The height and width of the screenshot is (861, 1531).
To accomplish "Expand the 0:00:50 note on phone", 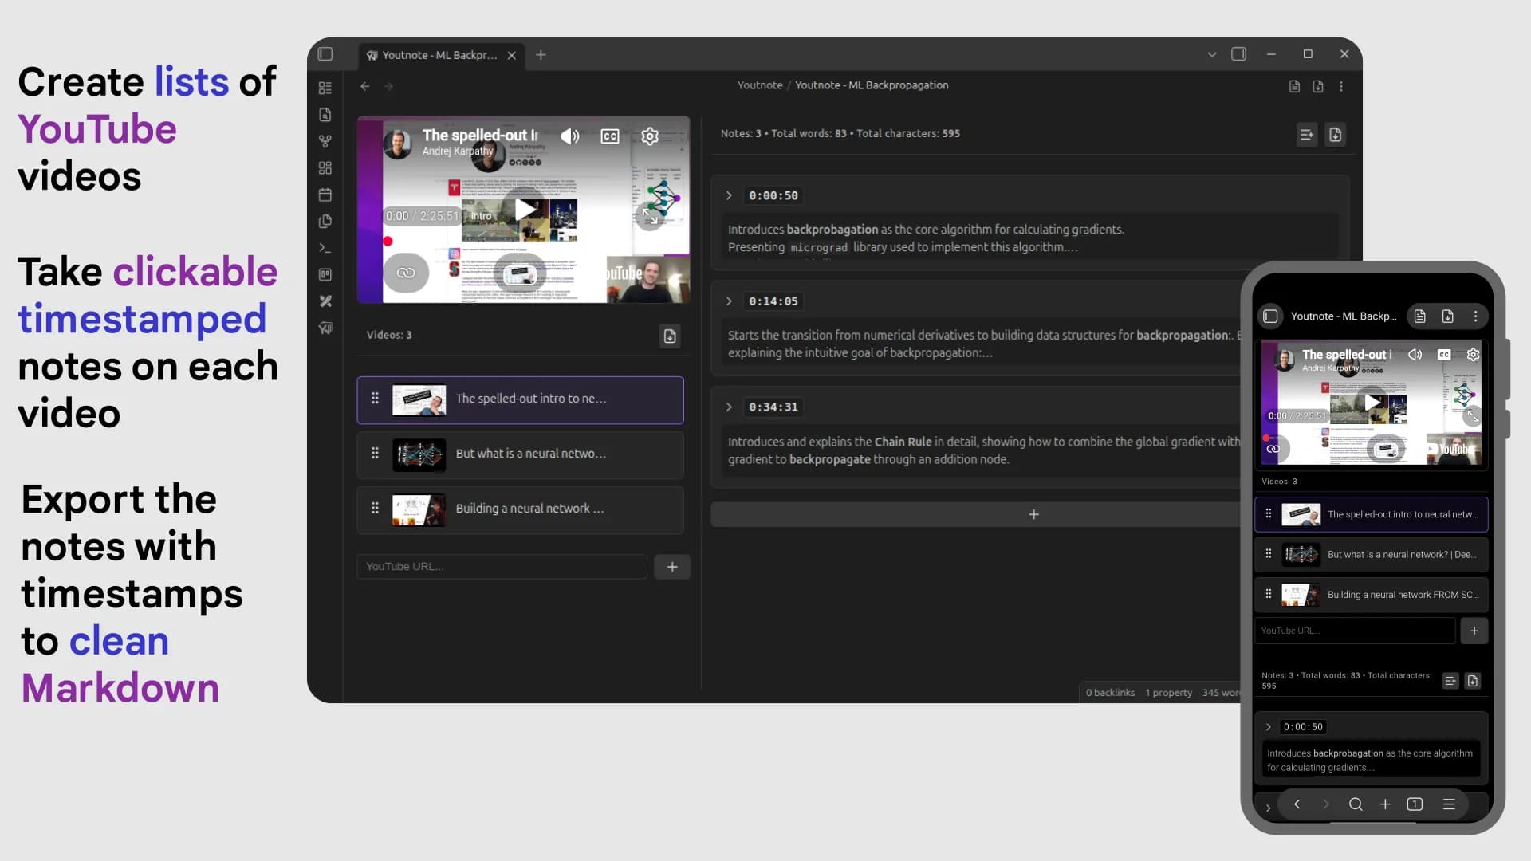I will coord(1269,727).
